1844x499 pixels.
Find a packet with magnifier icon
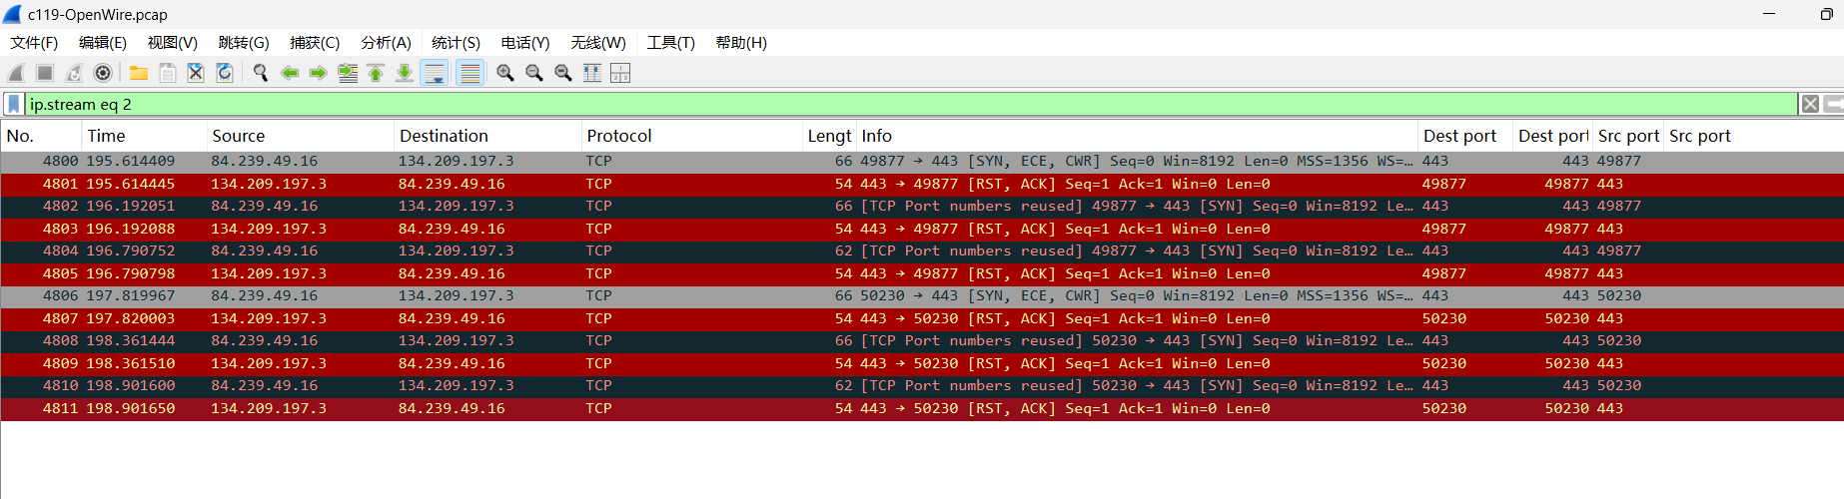point(261,73)
